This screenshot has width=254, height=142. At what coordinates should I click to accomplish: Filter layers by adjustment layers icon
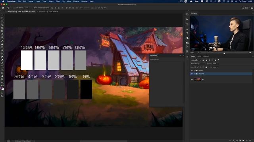206,60
